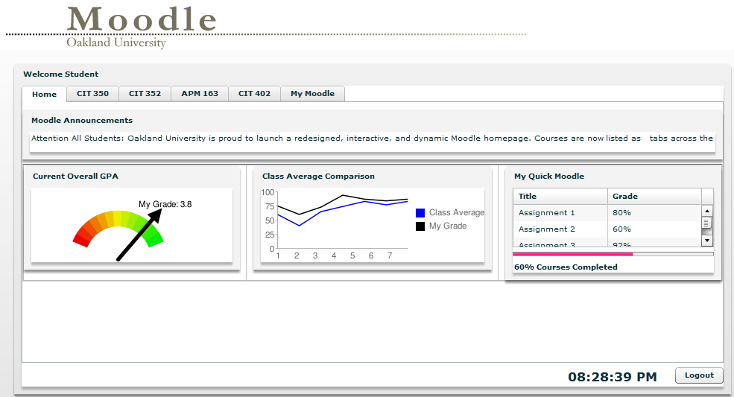The image size is (734, 397).
Task: Click the 08:28:39 PM clock
Action: [x=613, y=377]
